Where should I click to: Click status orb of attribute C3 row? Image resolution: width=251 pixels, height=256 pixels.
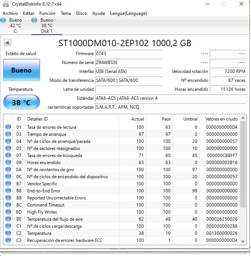click(8, 240)
